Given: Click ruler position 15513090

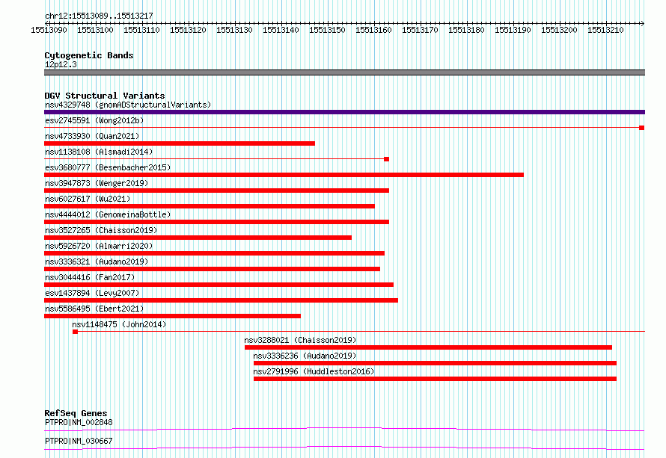Looking at the screenshot, I should click(49, 30).
